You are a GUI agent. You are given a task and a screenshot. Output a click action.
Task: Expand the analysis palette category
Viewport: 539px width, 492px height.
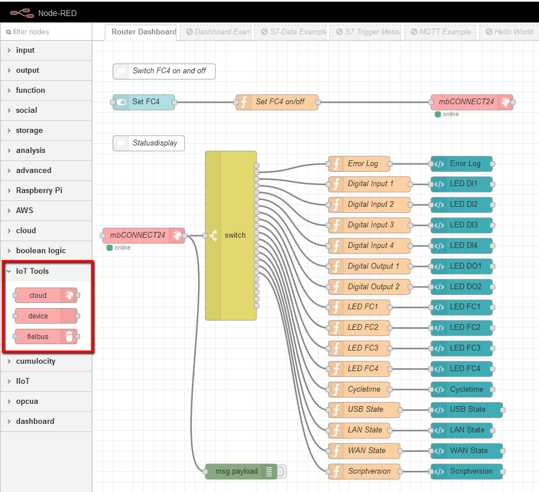tap(46, 151)
